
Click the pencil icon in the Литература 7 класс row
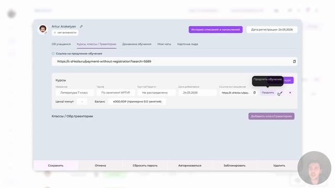point(281,92)
